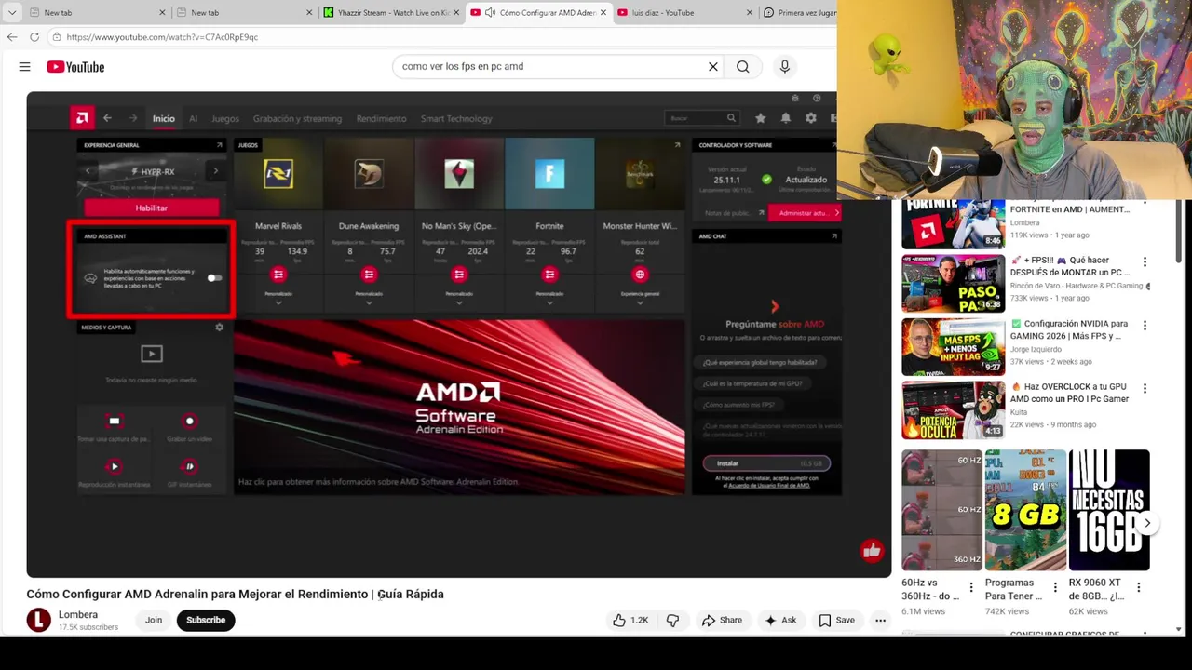Screen dimensions: 1192x670
Task: Click the Instalar button in AMD Chat
Action: coord(766,463)
